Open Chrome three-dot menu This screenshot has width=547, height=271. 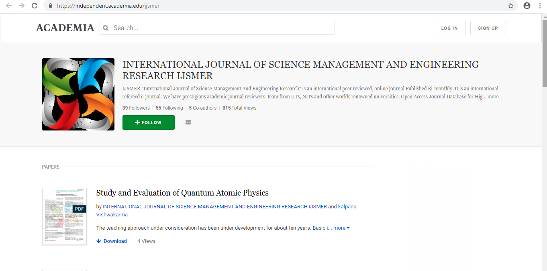pos(540,6)
